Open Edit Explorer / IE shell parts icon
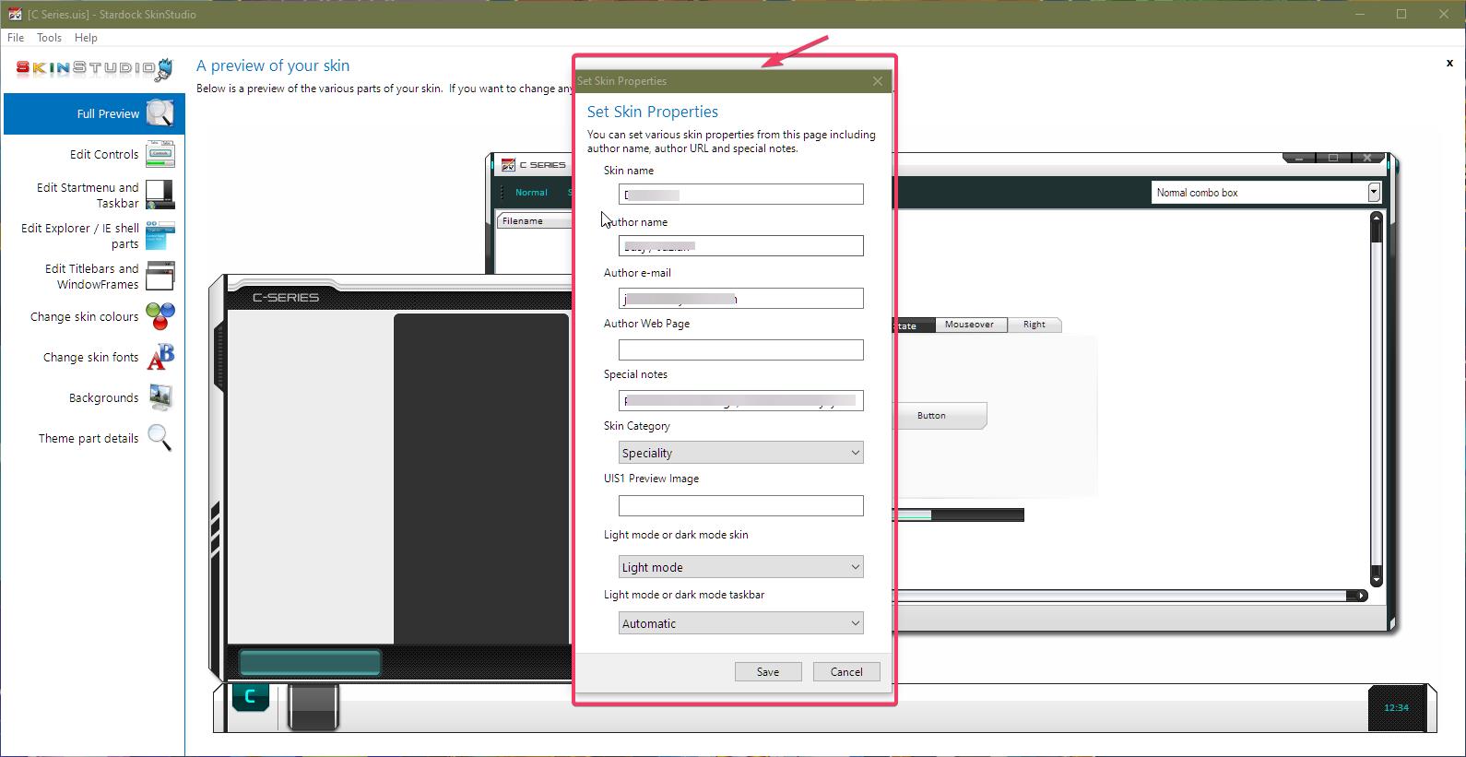This screenshot has height=757, width=1466. click(160, 235)
